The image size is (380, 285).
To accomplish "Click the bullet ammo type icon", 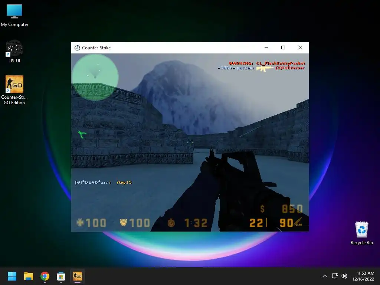I will click(x=298, y=222).
